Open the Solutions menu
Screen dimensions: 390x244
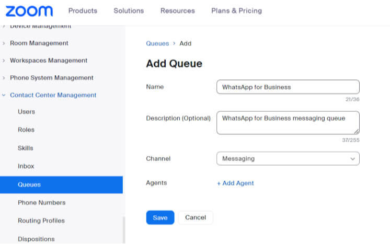(x=129, y=11)
